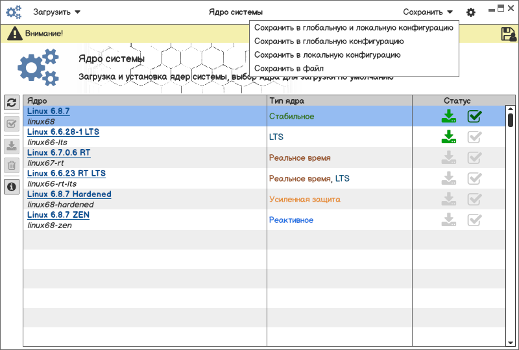Screen dimensions: 519x350
Task: Select the linux68-hardened package name
Action: [60, 205]
